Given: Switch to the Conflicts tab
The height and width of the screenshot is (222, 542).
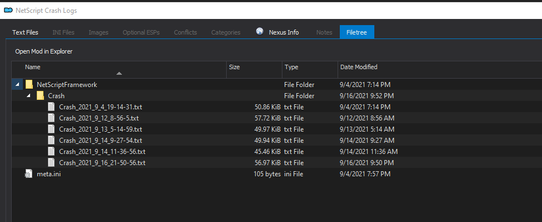Looking at the screenshot, I should pos(185,32).
